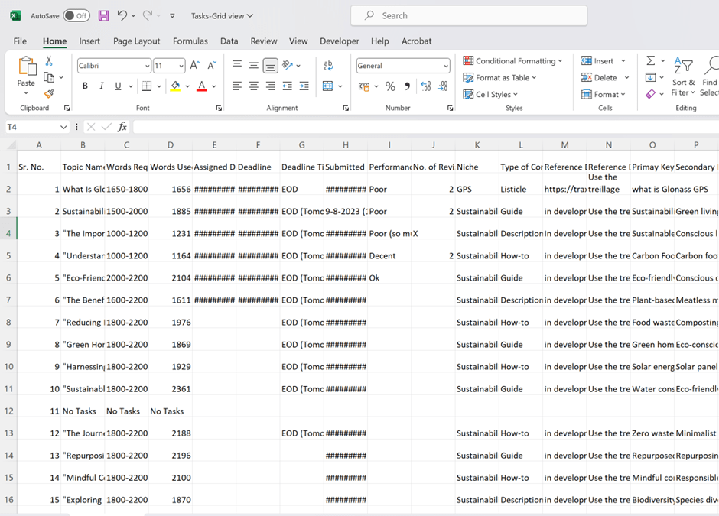The image size is (719, 516).
Task: Click Decrease Decimal icon
Action: coord(443,86)
